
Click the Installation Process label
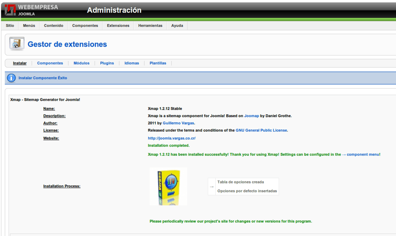click(x=62, y=186)
